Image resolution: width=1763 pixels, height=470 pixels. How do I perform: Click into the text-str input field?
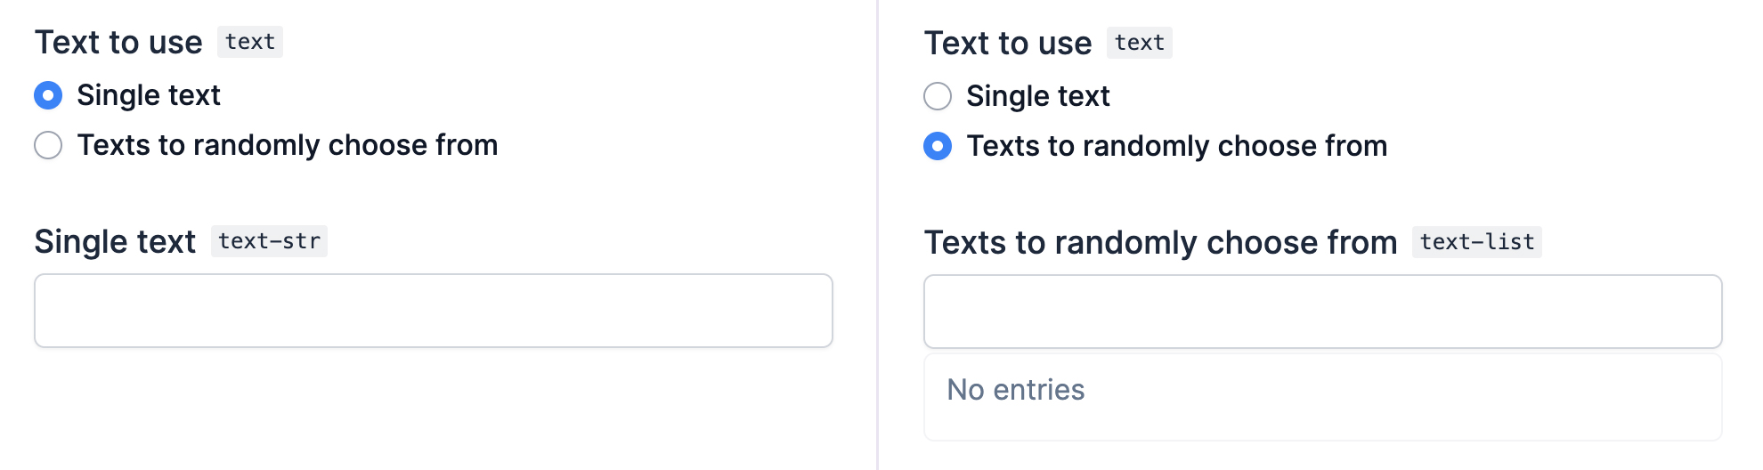(433, 311)
